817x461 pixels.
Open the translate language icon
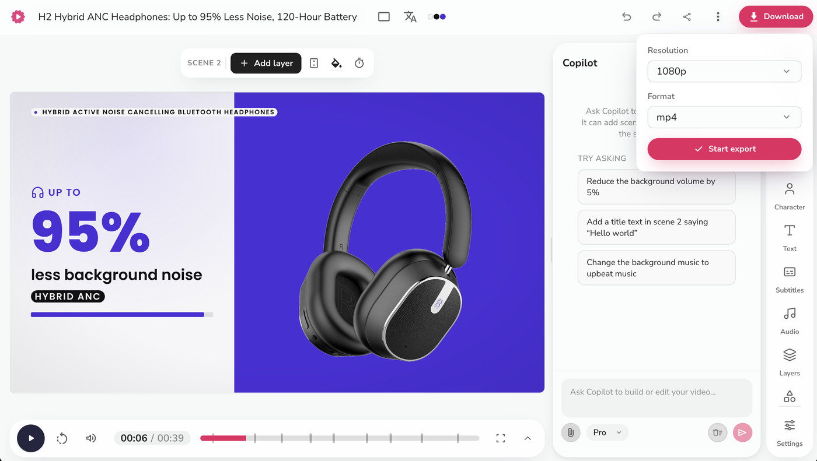pyautogui.click(x=410, y=17)
